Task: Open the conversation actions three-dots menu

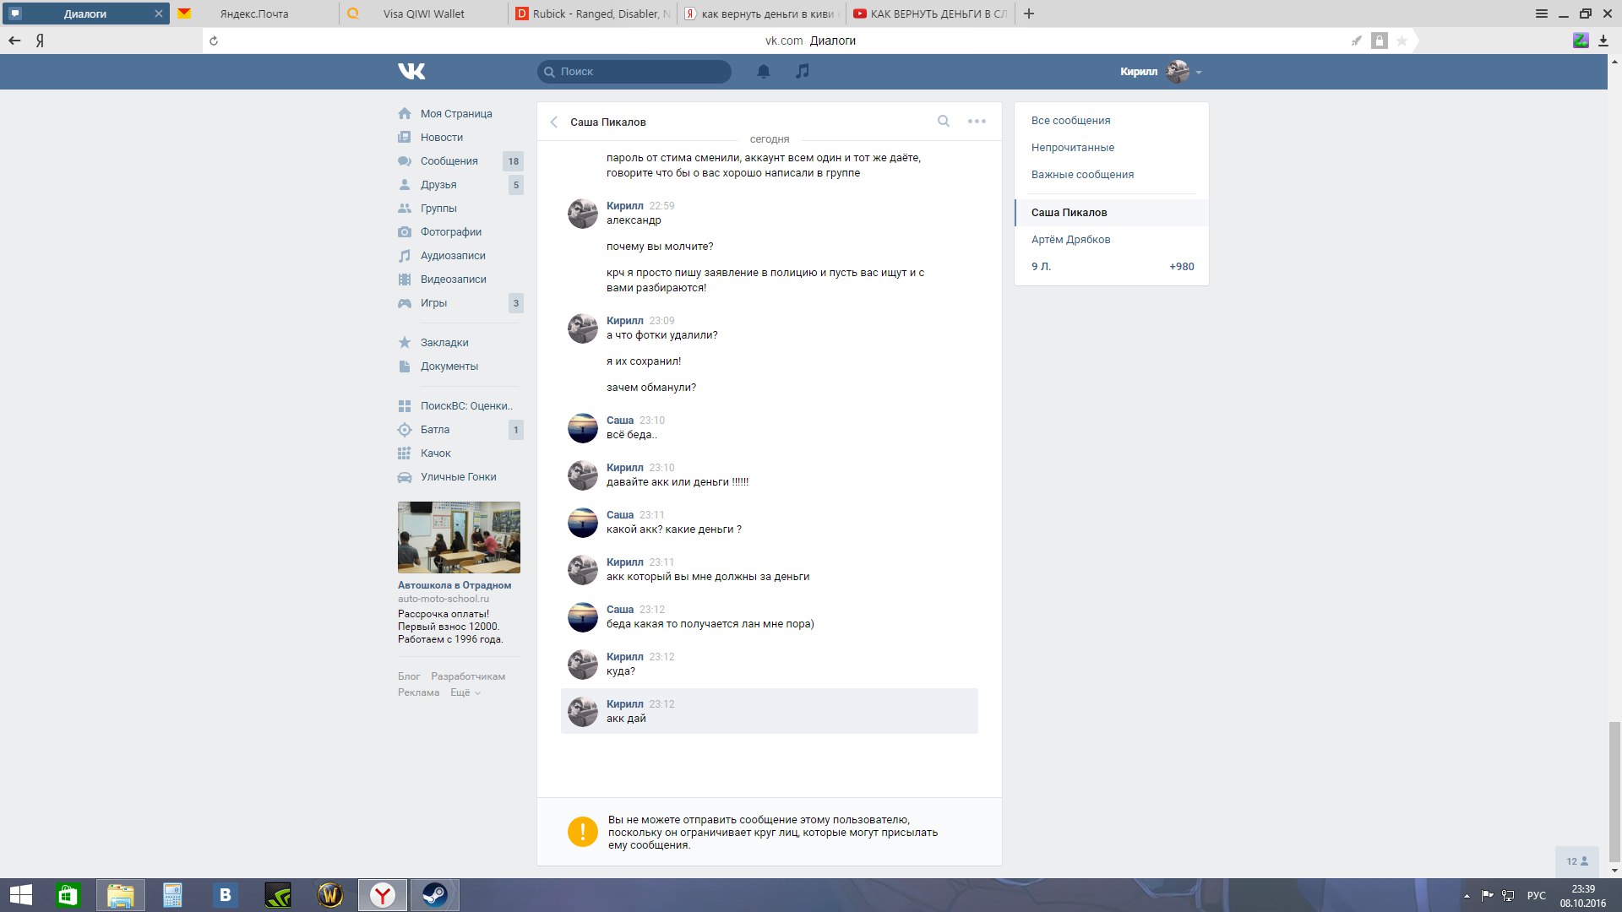Action: click(x=977, y=122)
